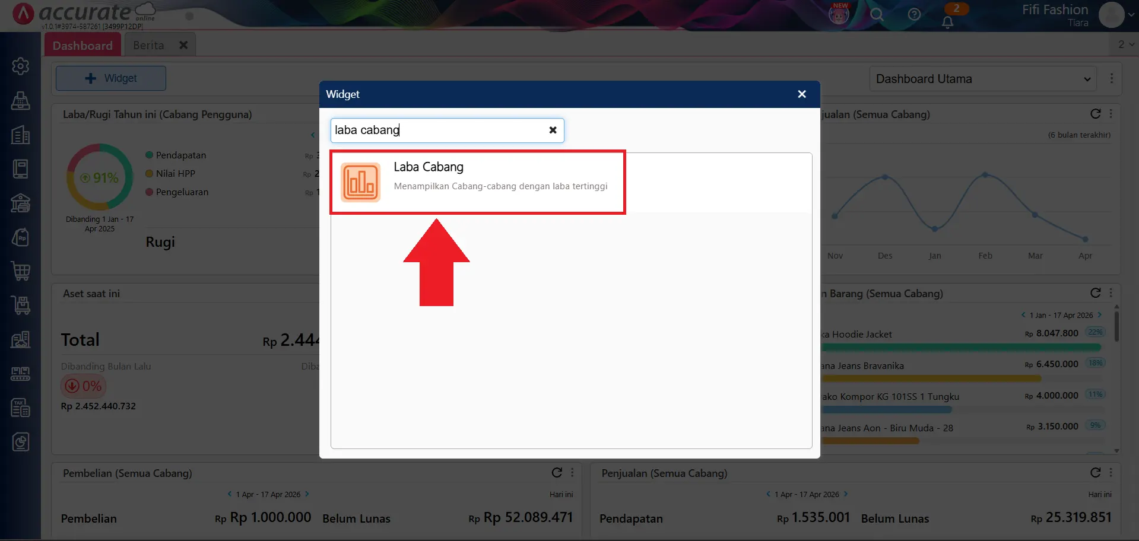Click the Jeans Bravanika progress bar
This screenshot has height=541, width=1139.
click(931, 378)
